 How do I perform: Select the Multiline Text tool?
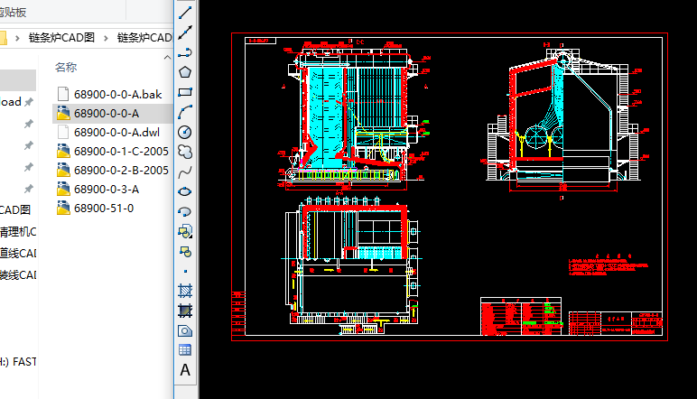(185, 370)
